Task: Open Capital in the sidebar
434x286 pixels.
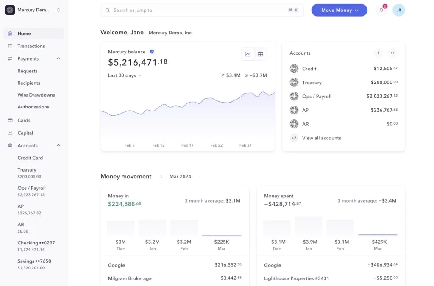Action: click(25, 133)
